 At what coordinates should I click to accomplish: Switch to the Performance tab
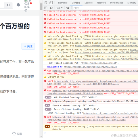coord(116,3)
